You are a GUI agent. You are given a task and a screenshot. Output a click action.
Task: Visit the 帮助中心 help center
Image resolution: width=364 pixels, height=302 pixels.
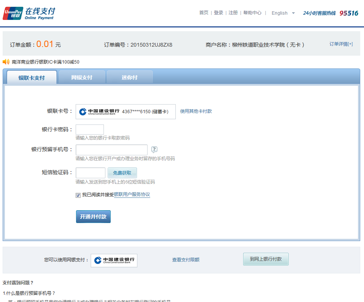tap(252, 13)
